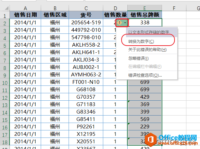Click the Select All triangle at grid corner
The width and height of the screenshot is (200, 149).
pyautogui.click(x=7, y=8)
